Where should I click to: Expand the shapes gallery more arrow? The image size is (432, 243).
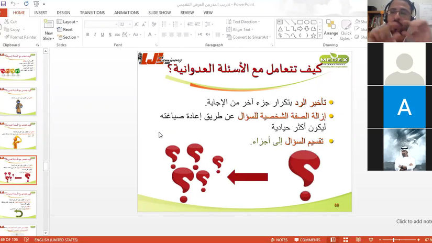point(320,36)
